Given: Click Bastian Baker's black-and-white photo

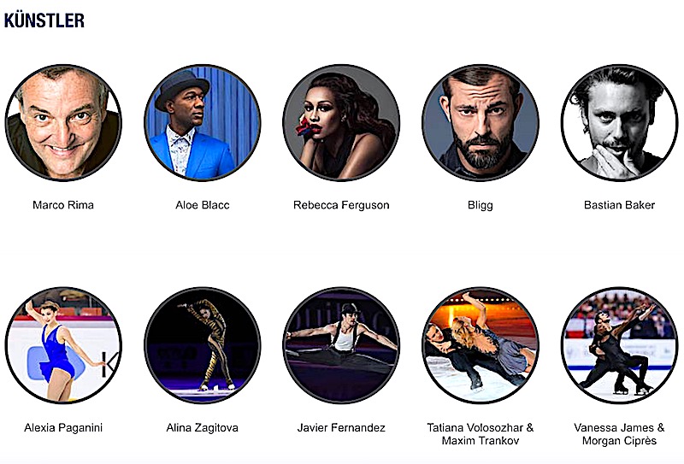Looking at the screenshot, I should [619, 122].
